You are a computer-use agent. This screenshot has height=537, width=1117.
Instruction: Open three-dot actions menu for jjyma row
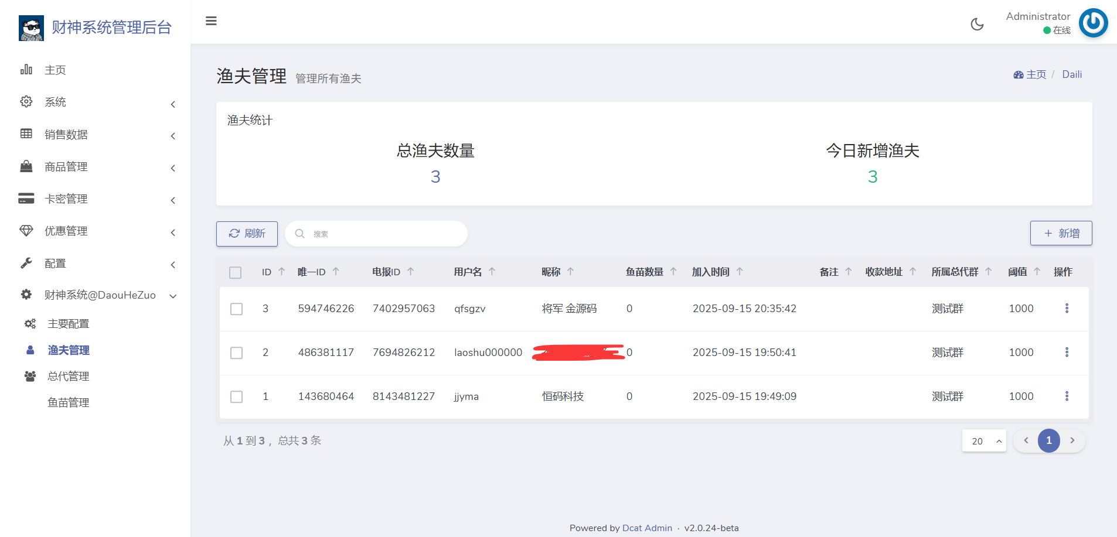(x=1067, y=396)
